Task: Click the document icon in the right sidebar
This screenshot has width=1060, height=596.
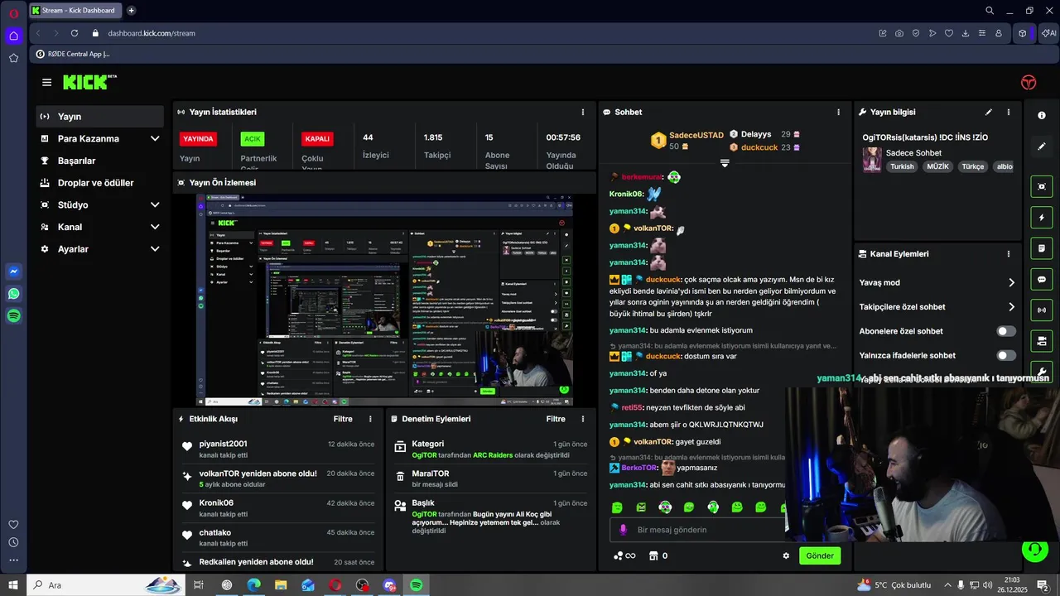Action: coord(1042,248)
